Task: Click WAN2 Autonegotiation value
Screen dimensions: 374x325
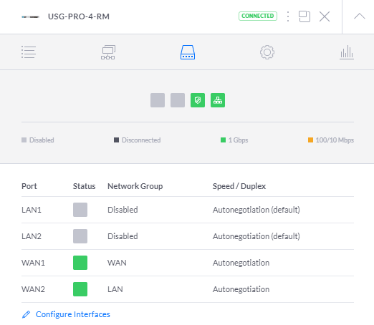Action: coord(241,289)
